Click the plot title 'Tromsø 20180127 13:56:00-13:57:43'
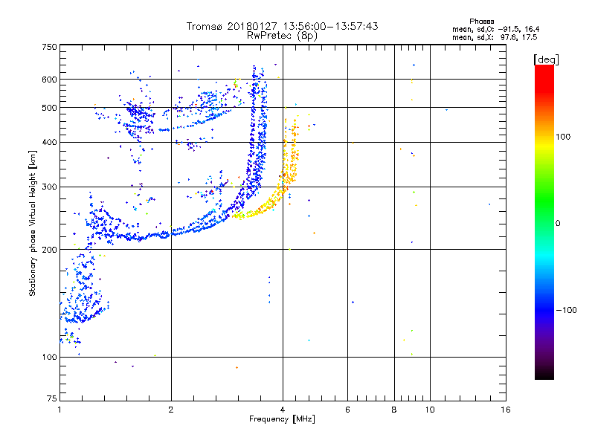Viewport: 595px width, 446px height. (x=282, y=26)
